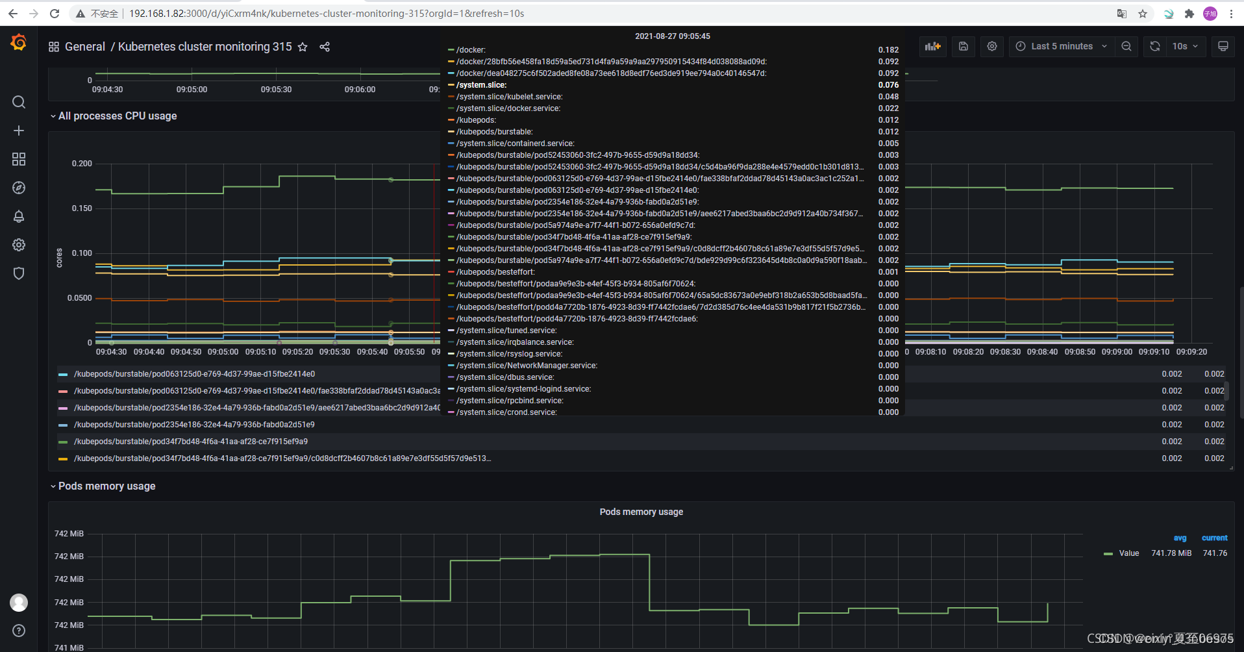Click the not secure warning indicator

97,14
